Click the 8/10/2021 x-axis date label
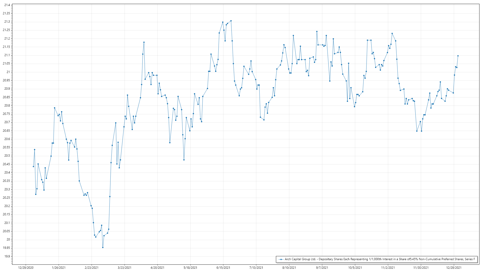This screenshot has height=272, width=483. pyautogui.click(x=289, y=268)
